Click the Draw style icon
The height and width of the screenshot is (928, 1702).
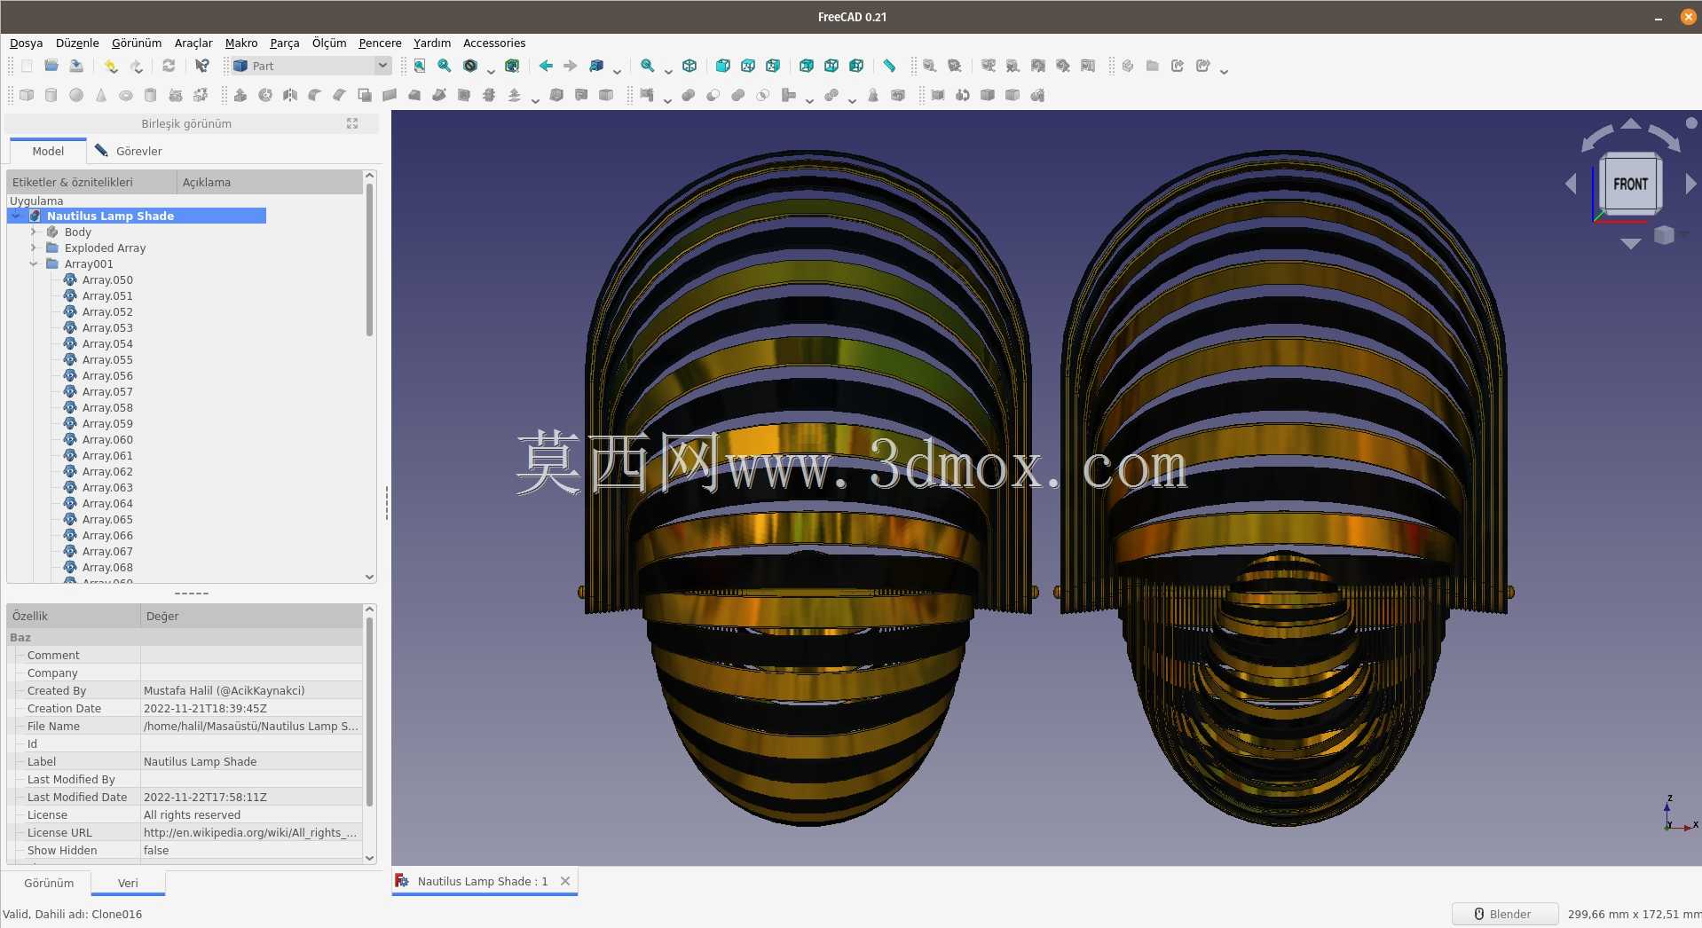tap(470, 66)
